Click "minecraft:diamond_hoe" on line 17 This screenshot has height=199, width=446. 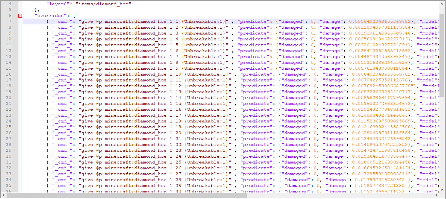point(136,80)
